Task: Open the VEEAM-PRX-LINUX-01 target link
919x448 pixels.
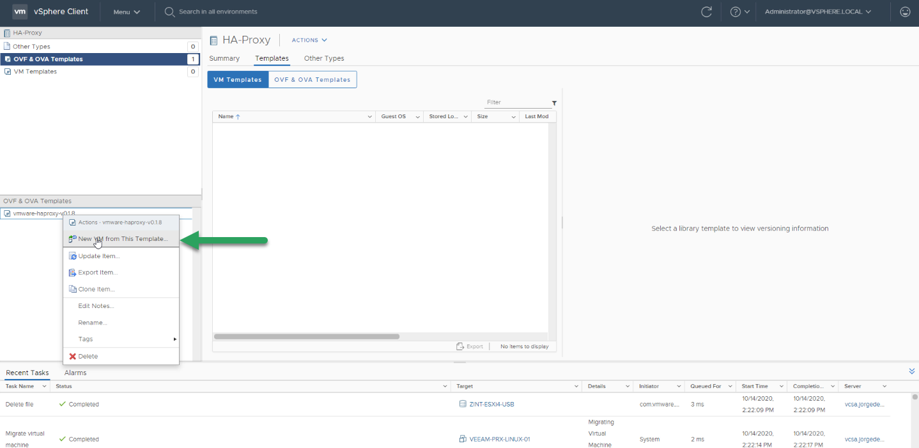Action: [x=500, y=439]
